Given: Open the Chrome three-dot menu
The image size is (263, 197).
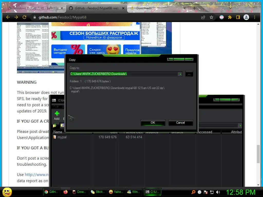Looking at the screenshot, I should coord(255,17).
